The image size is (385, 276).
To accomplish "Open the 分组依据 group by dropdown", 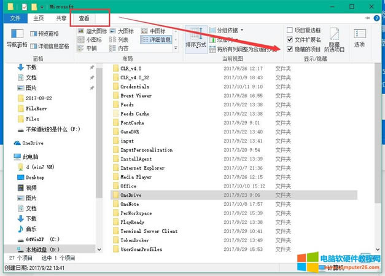I will [229, 30].
